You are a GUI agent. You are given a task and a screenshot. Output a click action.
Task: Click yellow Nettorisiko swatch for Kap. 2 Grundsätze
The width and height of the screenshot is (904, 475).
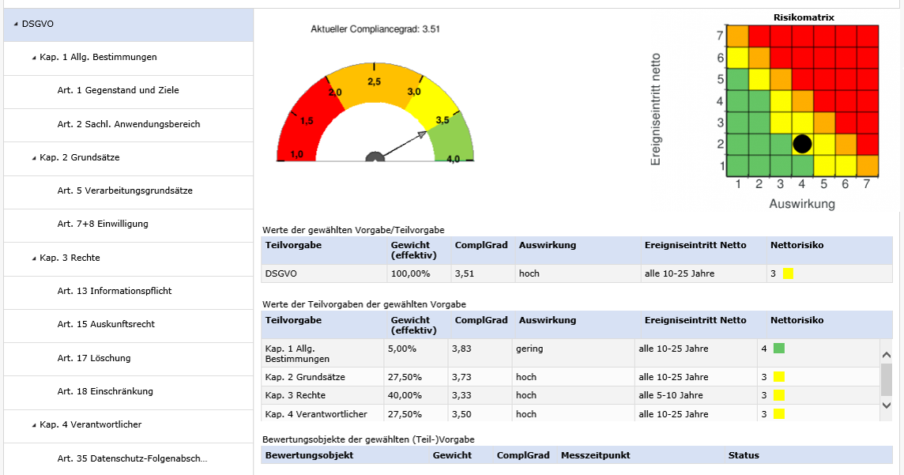click(779, 377)
